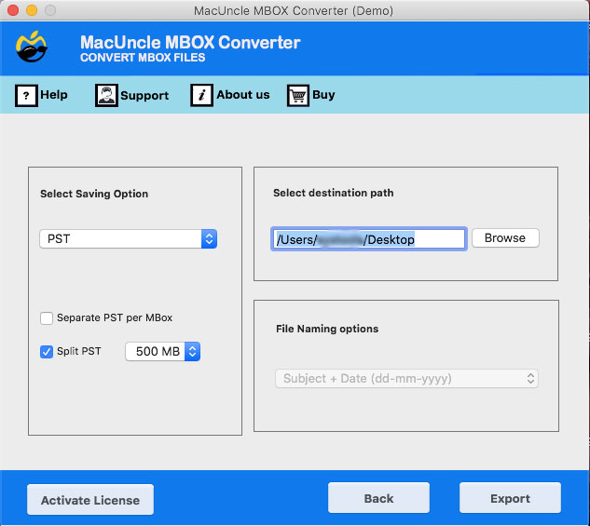The height and width of the screenshot is (526, 590).
Task: Click the destination path text field
Action: click(x=368, y=239)
